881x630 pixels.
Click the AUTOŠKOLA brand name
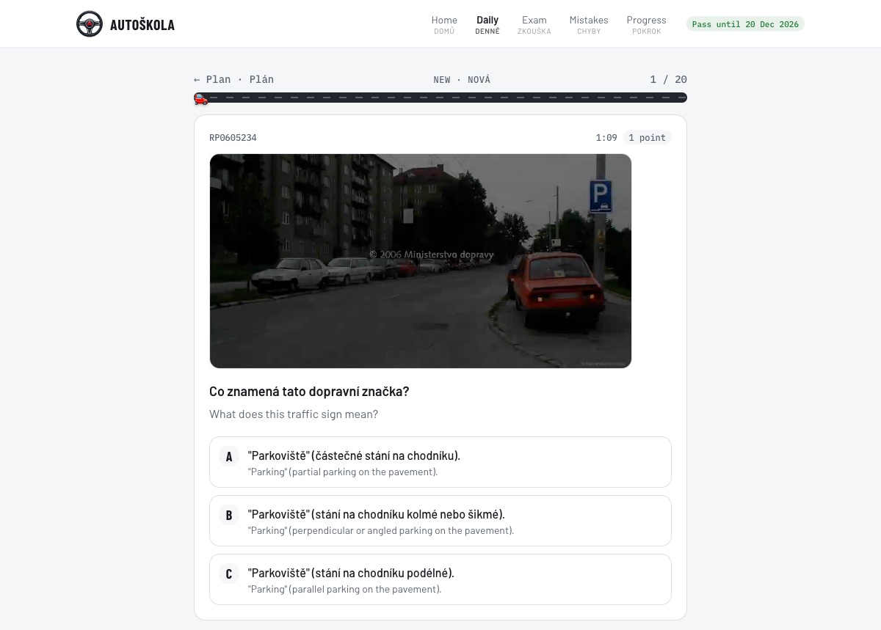tap(142, 25)
